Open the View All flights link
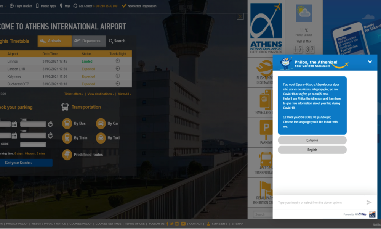 [x=124, y=94]
